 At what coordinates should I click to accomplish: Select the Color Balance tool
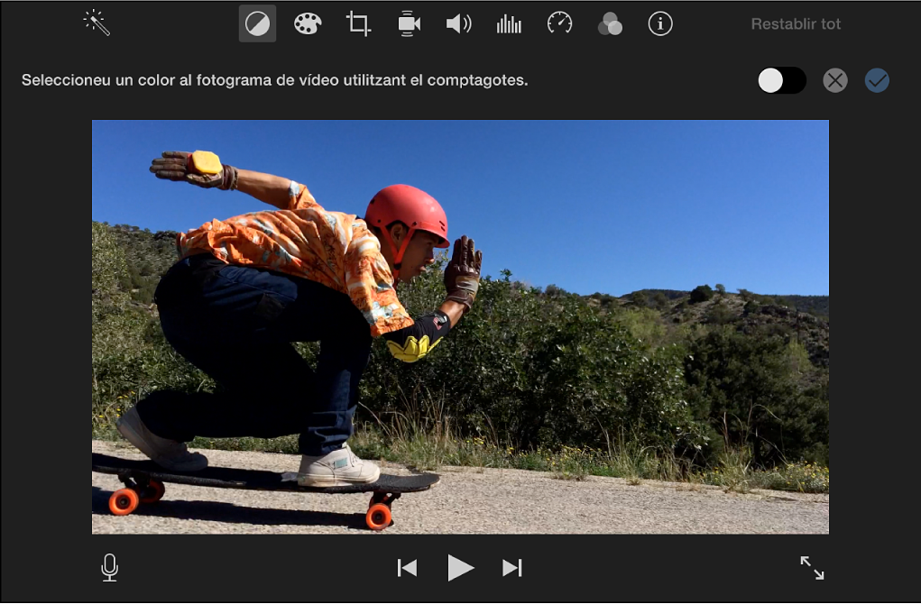click(x=257, y=23)
